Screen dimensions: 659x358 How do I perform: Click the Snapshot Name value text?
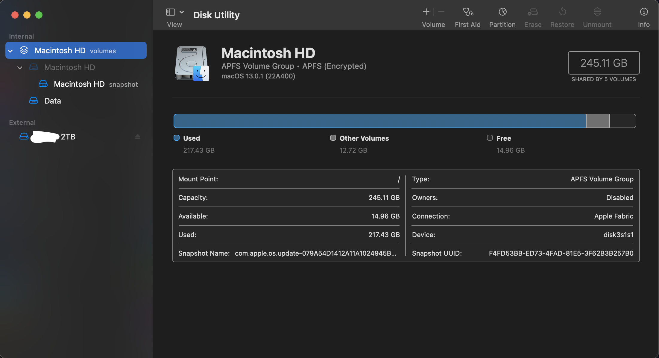(x=315, y=253)
